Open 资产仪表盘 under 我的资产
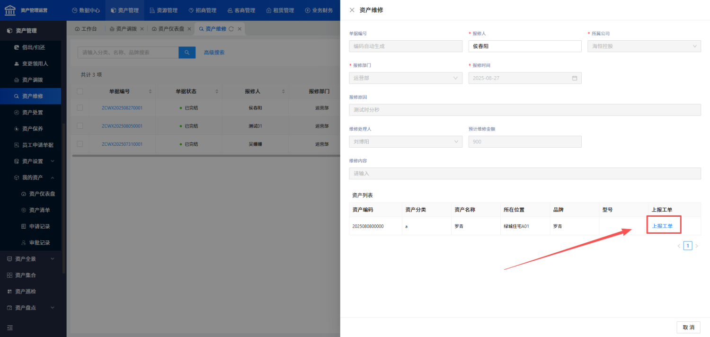This screenshot has width=710, height=337. pyautogui.click(x=30, y=194)
